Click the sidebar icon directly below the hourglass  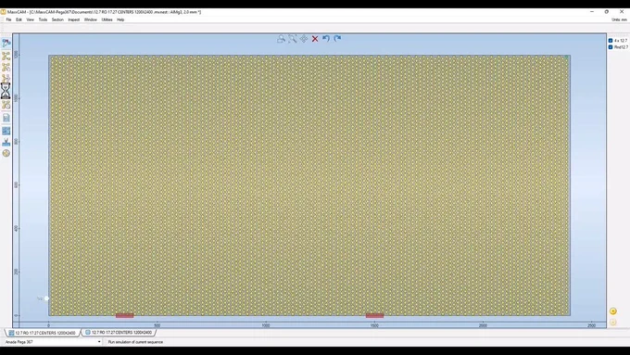coord(6,105)
